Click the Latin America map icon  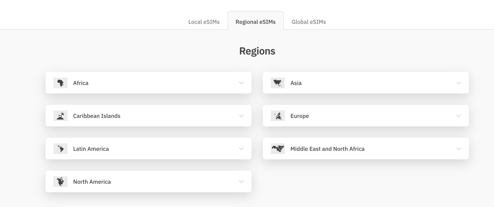(x=60, y=149)
